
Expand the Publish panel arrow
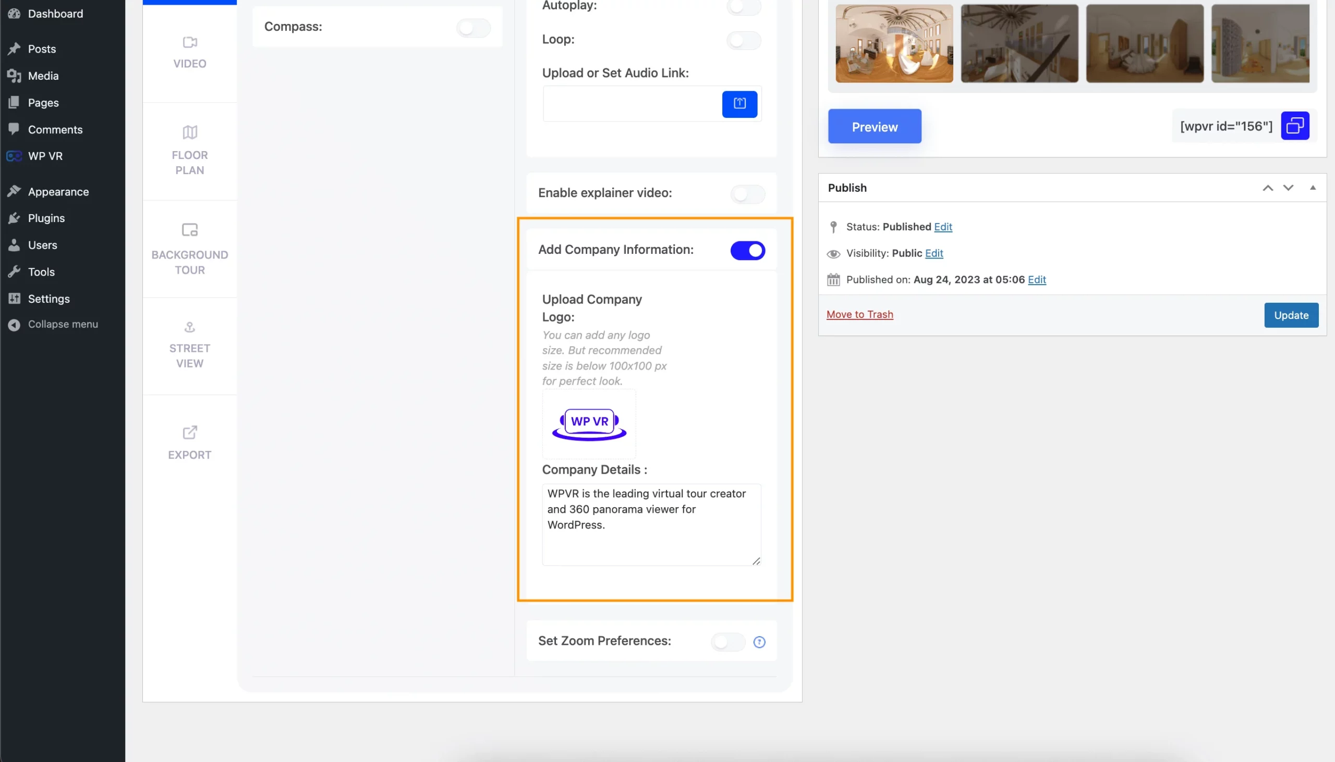coord(1313,187)
